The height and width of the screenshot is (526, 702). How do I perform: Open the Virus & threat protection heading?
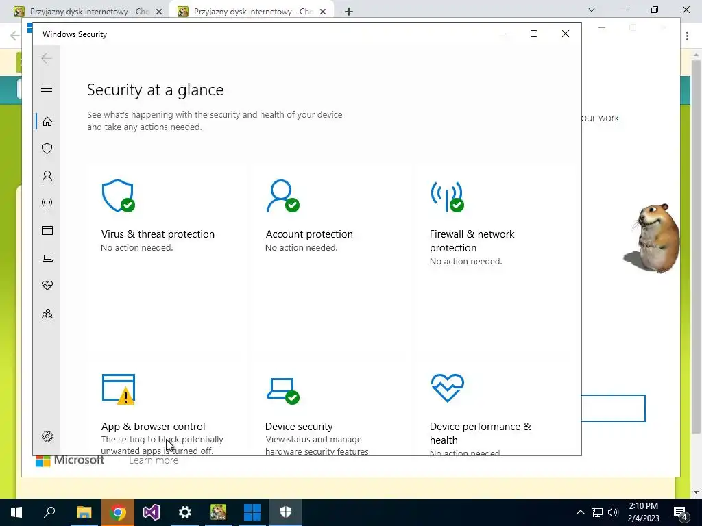(158, 234)
